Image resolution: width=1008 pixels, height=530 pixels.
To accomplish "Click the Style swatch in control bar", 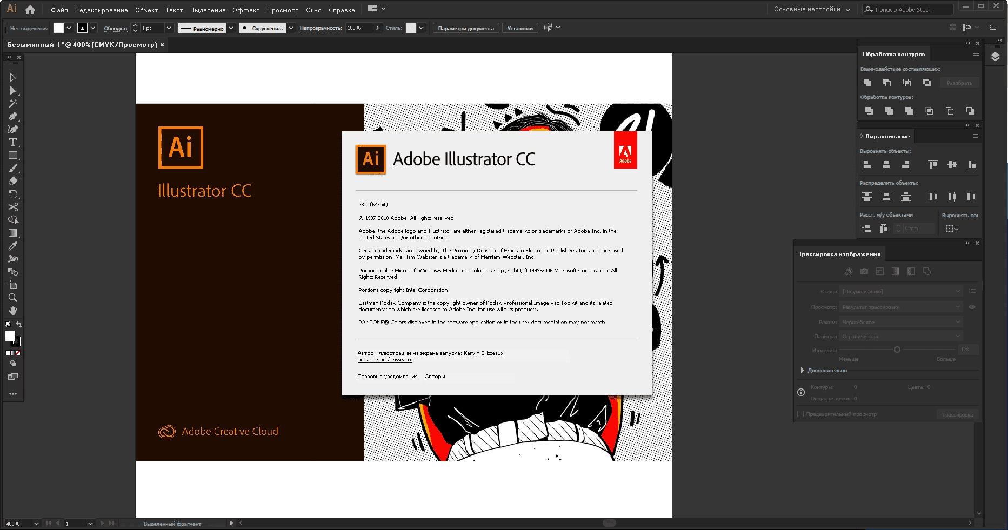I will [411, 28].
